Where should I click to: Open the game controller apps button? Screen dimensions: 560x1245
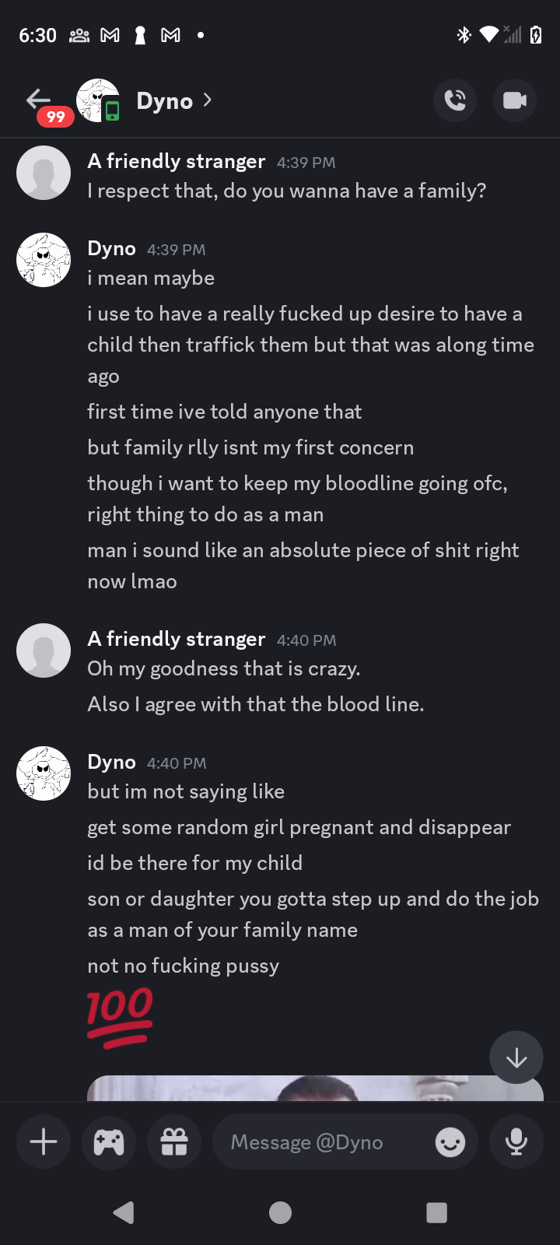[x=109, y=1142]
